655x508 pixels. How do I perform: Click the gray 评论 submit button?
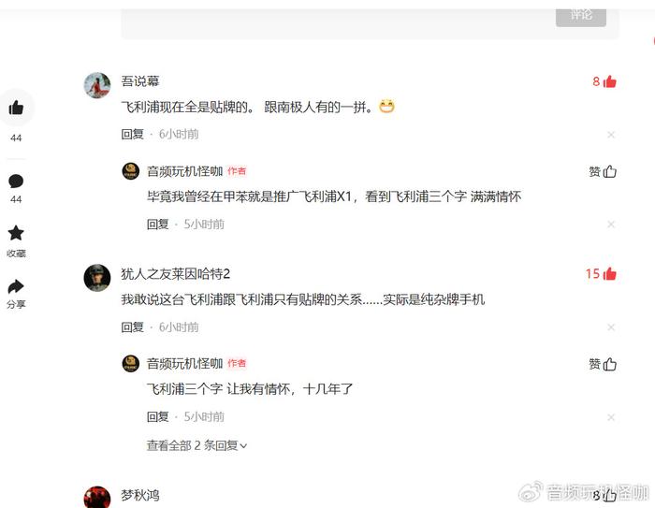pyautogui.click(x=581, y=17)
